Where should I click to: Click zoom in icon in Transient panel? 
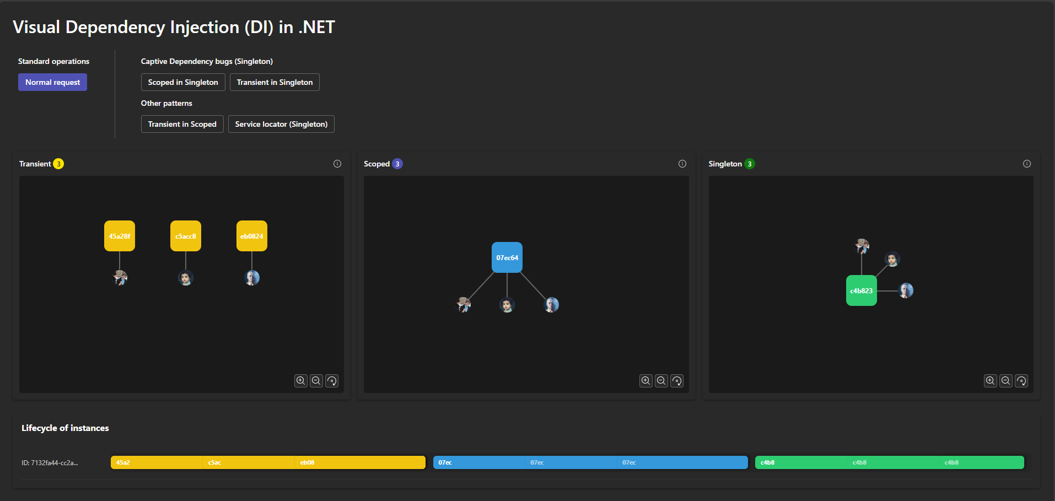coord(301,381)
